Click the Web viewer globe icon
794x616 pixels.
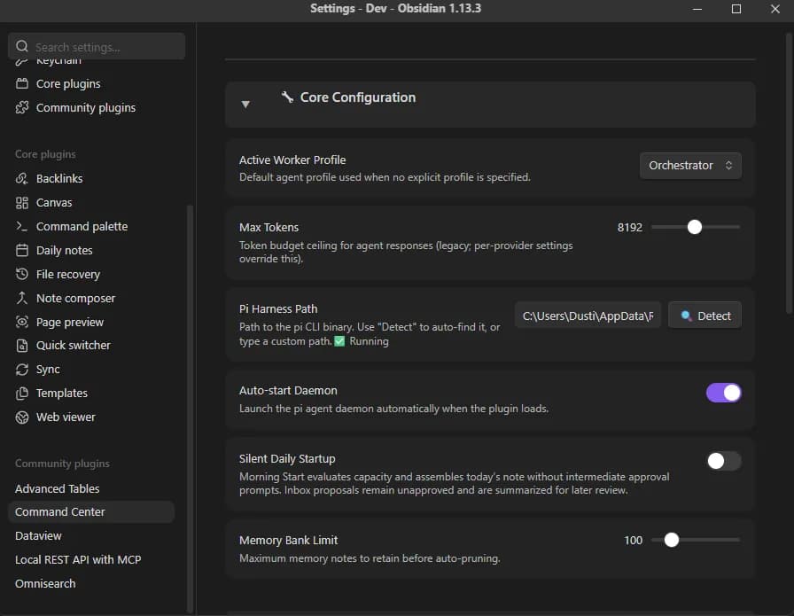click(22, 417)
